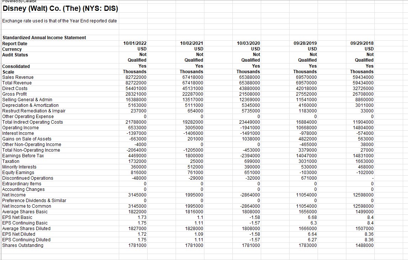
Task: Select the Accounting Changes row label
Action: (24, 189)
